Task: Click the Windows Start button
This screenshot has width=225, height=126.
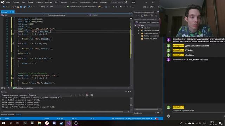Action: click(3, 123)
